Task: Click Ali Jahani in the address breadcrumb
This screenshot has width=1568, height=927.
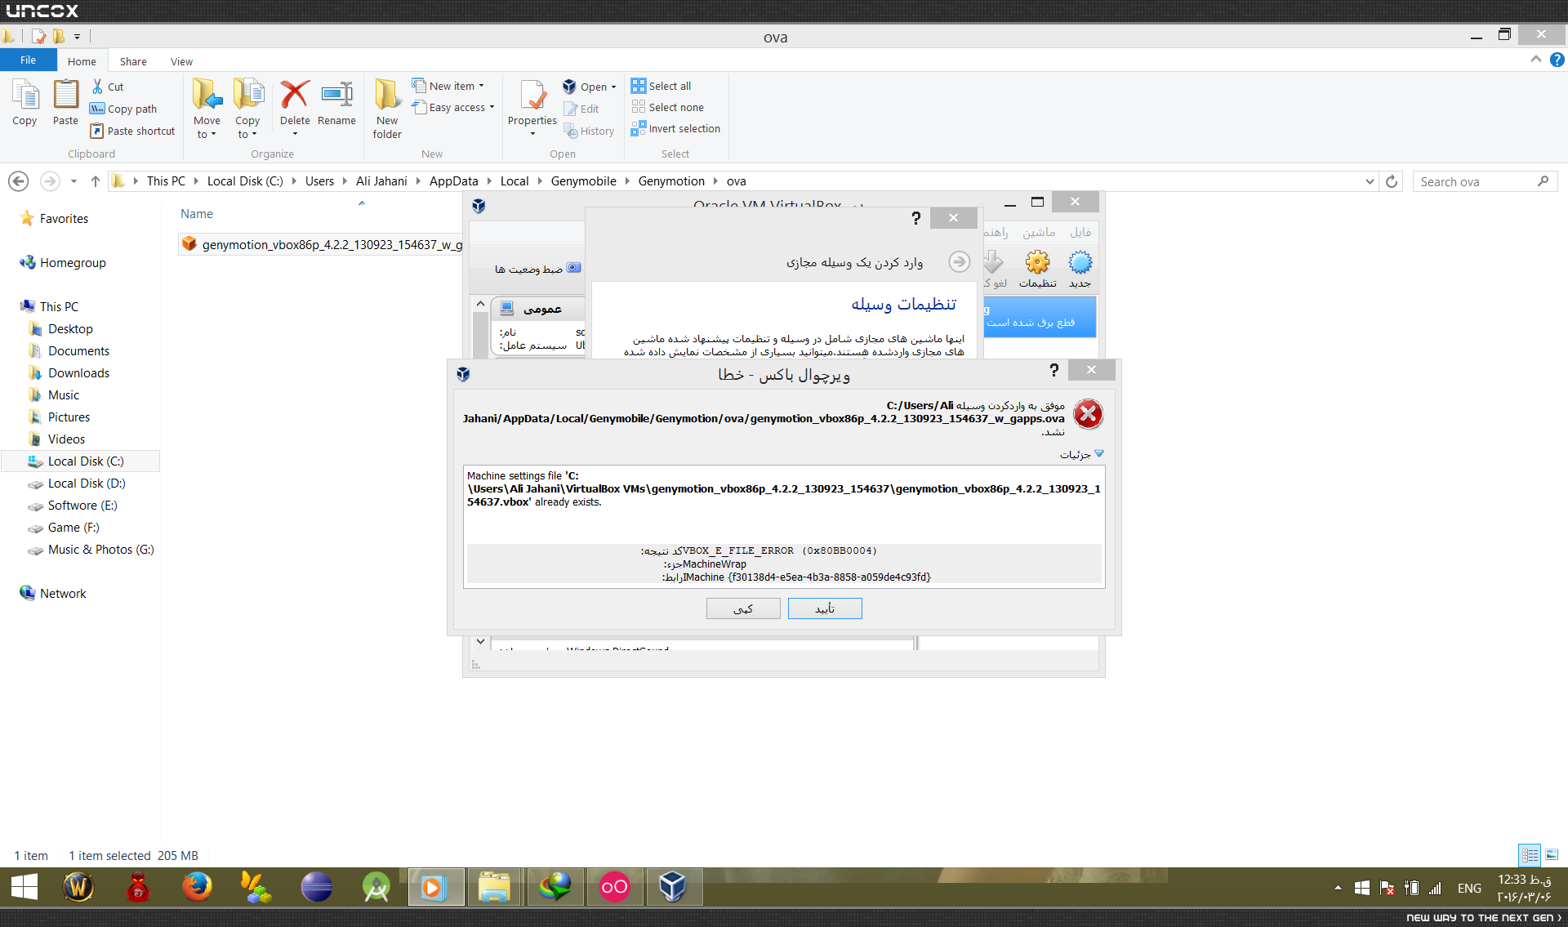Action: point(381,181)
